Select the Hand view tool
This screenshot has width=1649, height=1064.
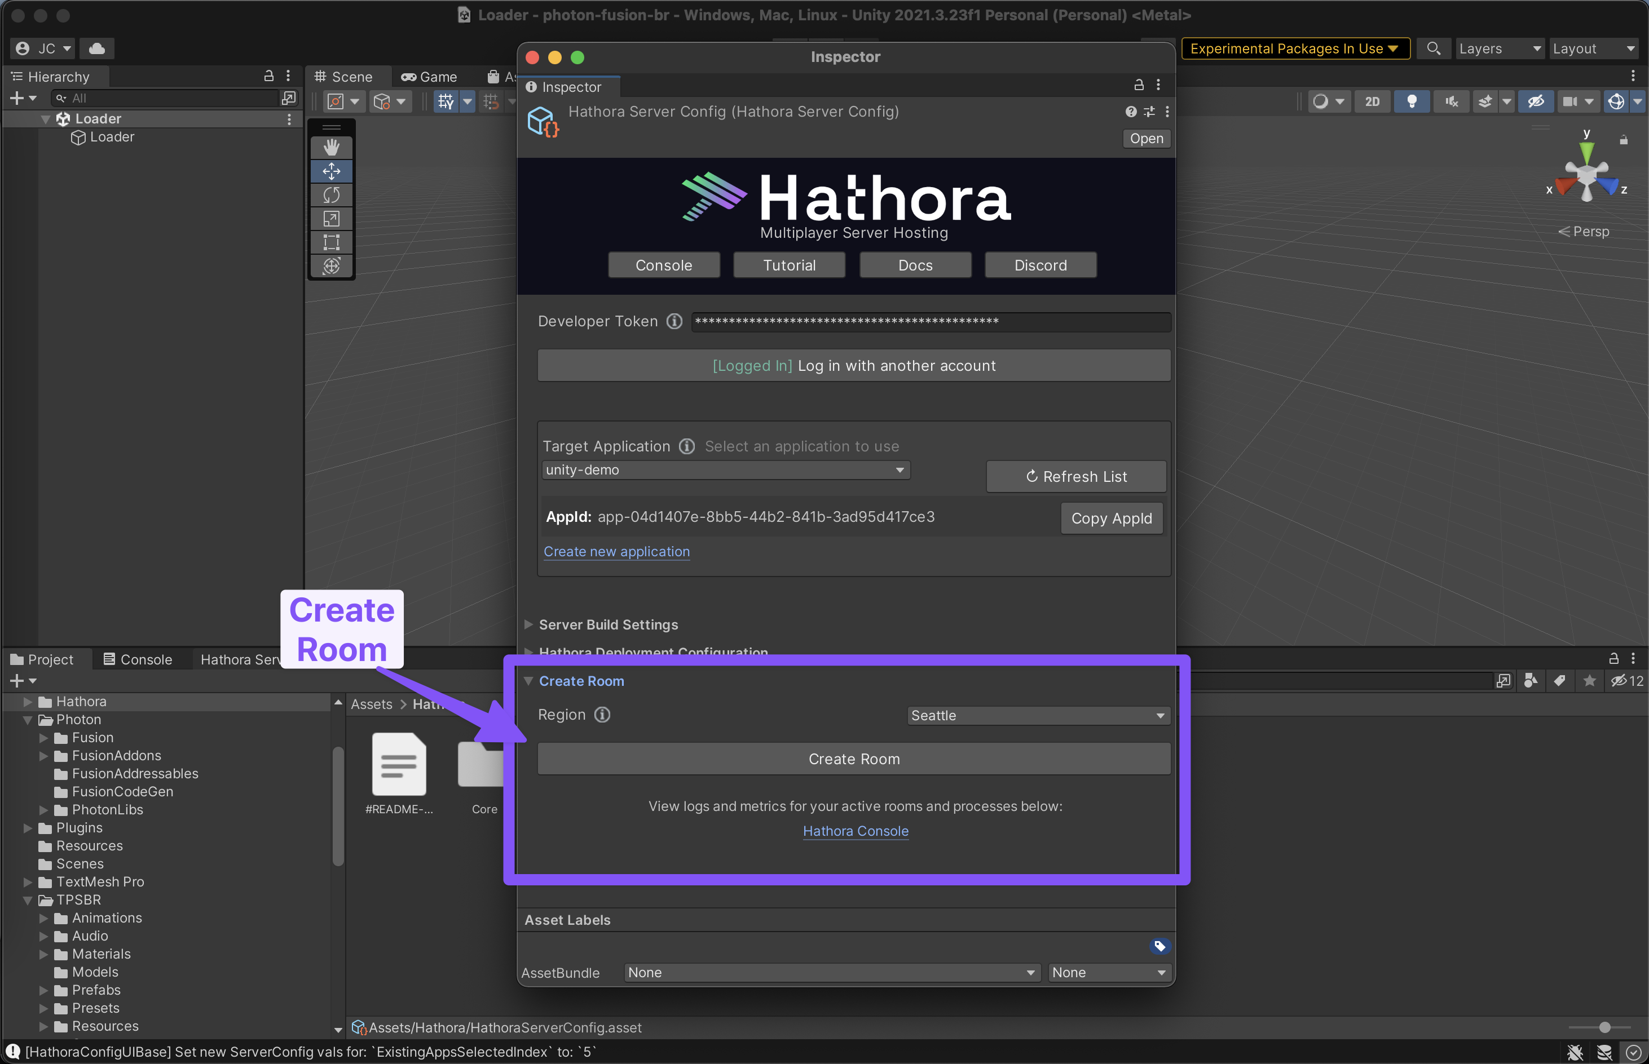click(331, 147)
